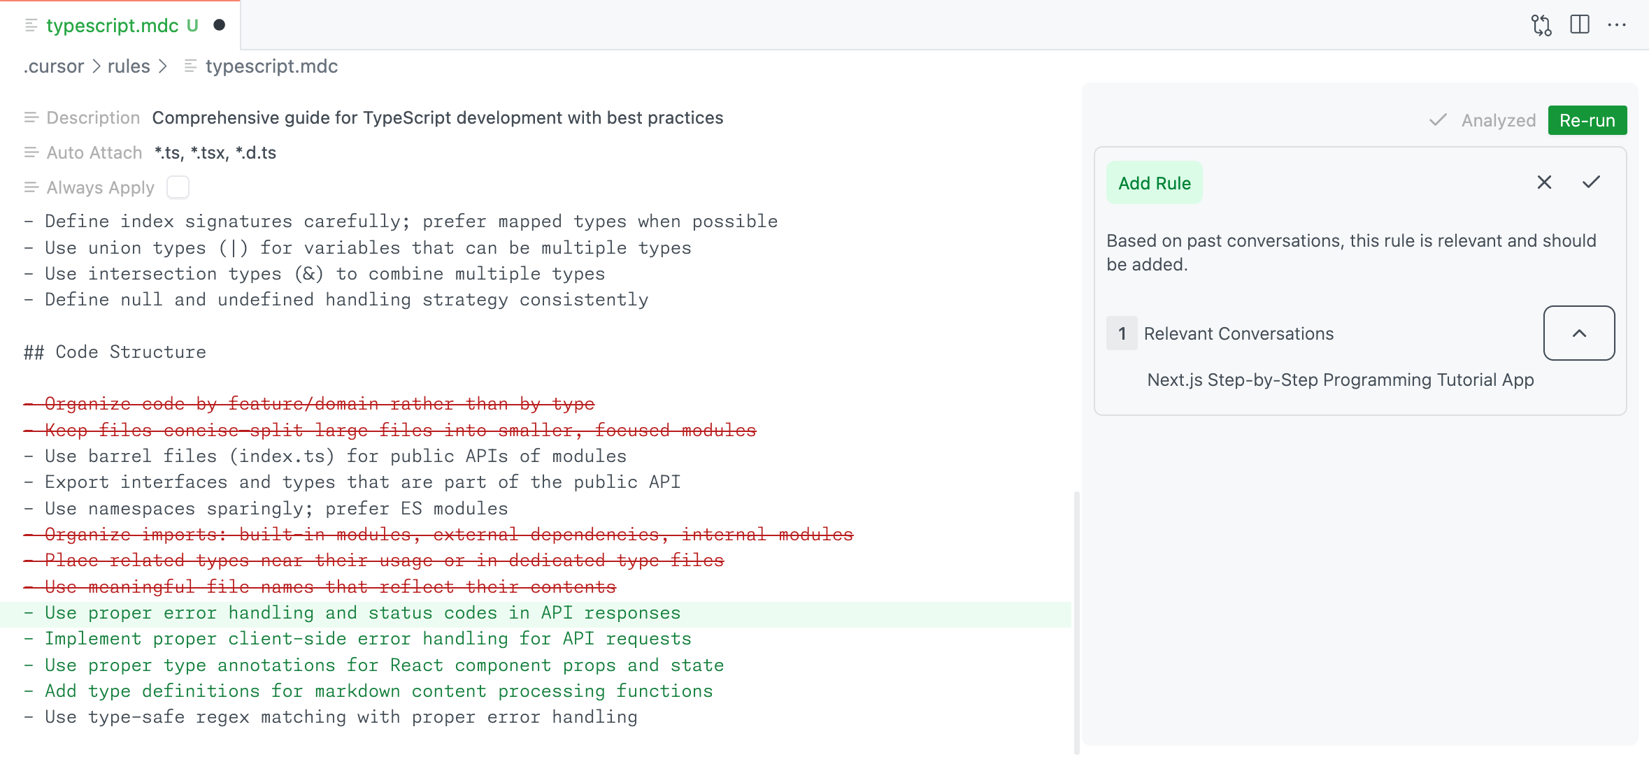The width and height of the screenshot is (1649, 757).
Task: Open the more actions ellipsis menu
Action: pos(1618,24)
